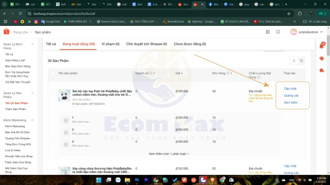Open Thêm Sản Phẩm in sidebar
The width and height of the screenshot is (330, 185).
(x=16, y=109)
